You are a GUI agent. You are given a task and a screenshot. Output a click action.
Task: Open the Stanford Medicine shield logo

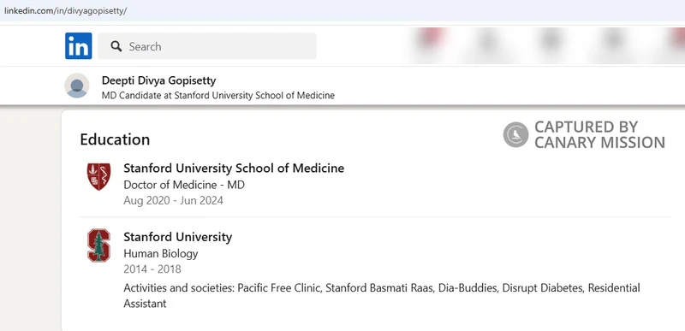click(98, 177)
